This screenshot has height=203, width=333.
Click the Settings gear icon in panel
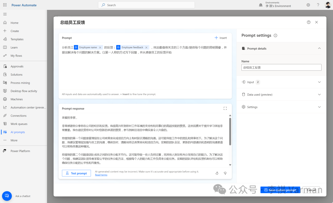tap(243, 107)
